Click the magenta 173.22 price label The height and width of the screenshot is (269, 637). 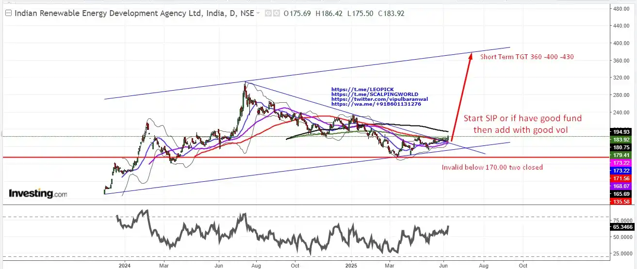(621, 163)
